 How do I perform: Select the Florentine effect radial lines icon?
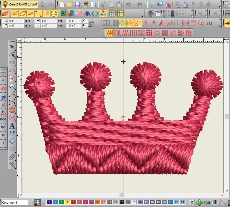click(x=138, y=23)
